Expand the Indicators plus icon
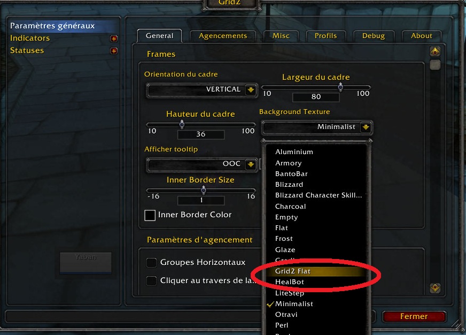Screen dimensions: 466x335 click(x=113, y=39)
